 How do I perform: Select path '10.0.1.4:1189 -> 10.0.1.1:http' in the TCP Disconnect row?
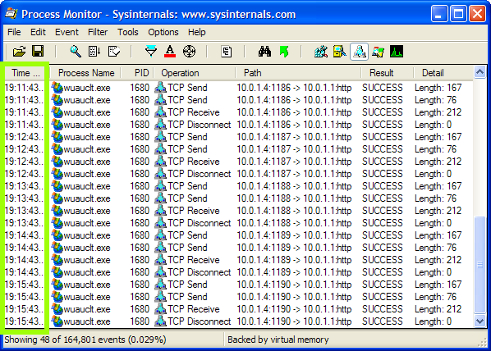(x=294, y=272)
